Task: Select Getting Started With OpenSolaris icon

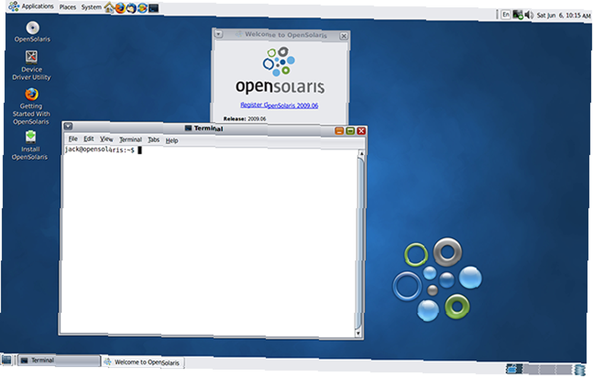Action: pyautogui.click(x=31, y=106)
